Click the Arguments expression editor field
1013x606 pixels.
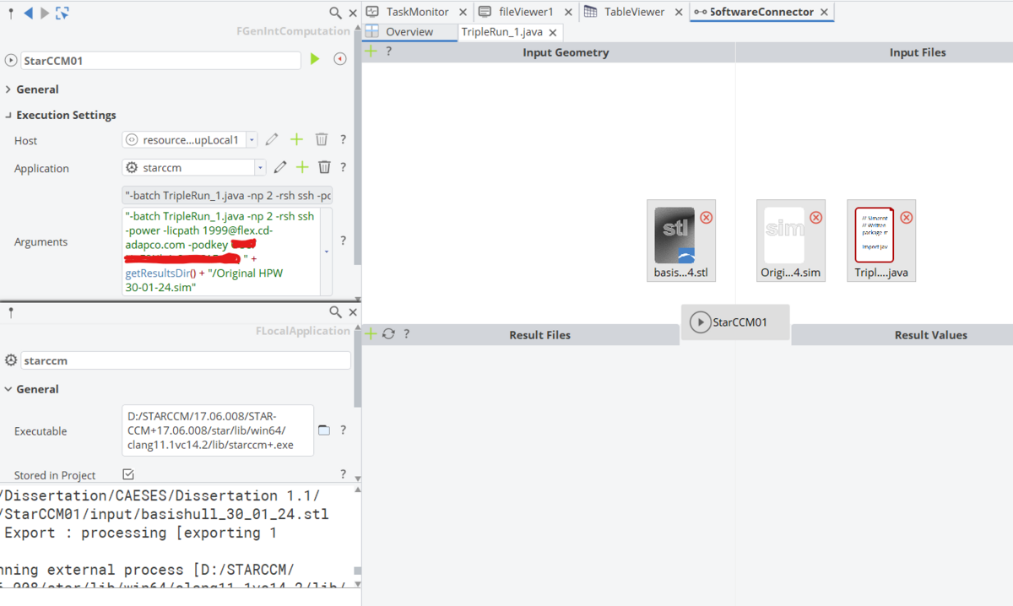pos(221,252)
